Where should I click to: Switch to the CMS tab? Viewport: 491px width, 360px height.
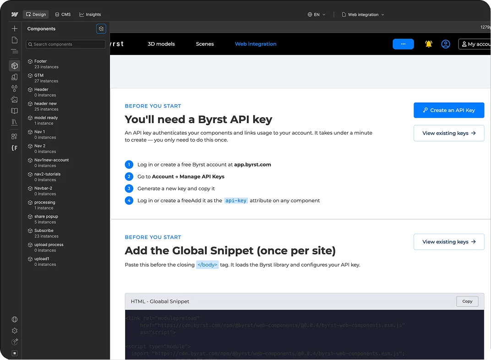pos(63,14)
